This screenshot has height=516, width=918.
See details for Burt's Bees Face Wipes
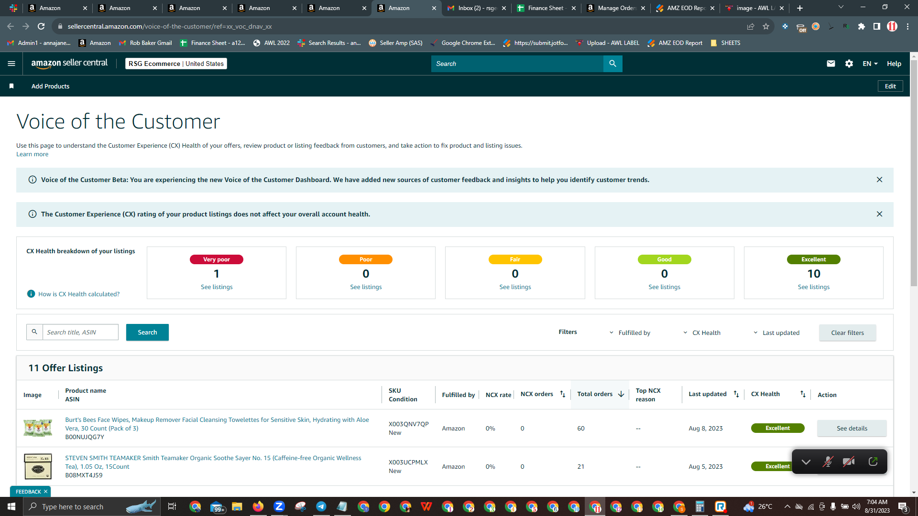click(852, 428)
